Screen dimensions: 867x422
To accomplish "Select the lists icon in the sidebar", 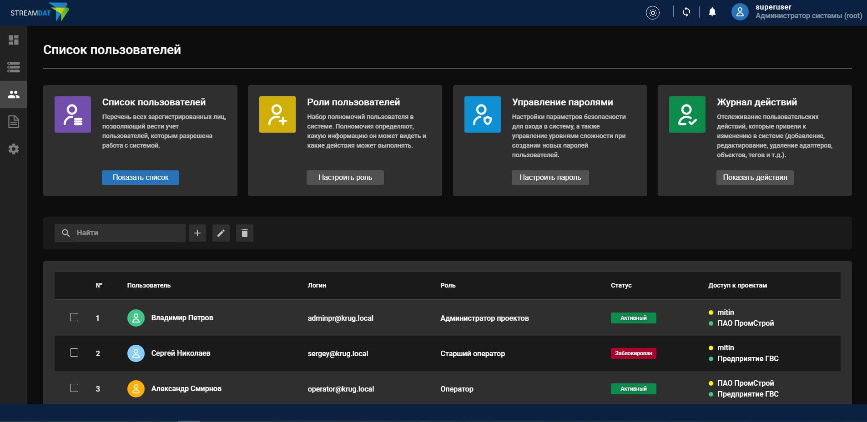I will pyautogui.click(x=14, y=67).
